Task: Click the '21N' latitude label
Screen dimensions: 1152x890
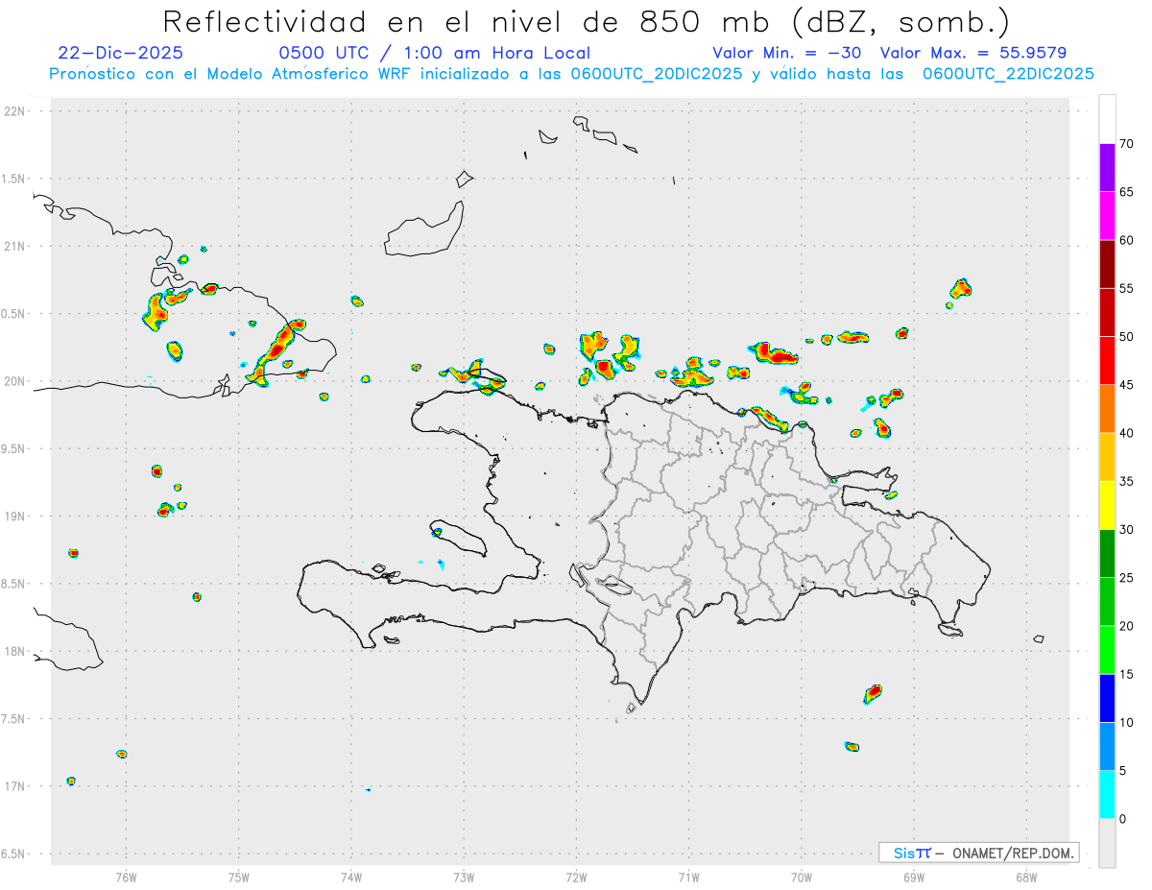Action: [x=16, y=247]
